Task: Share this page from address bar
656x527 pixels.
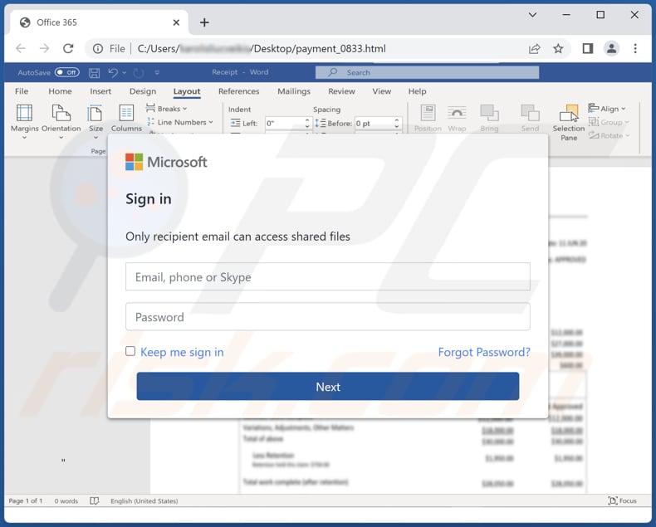Action: click(x=534, y=49)
